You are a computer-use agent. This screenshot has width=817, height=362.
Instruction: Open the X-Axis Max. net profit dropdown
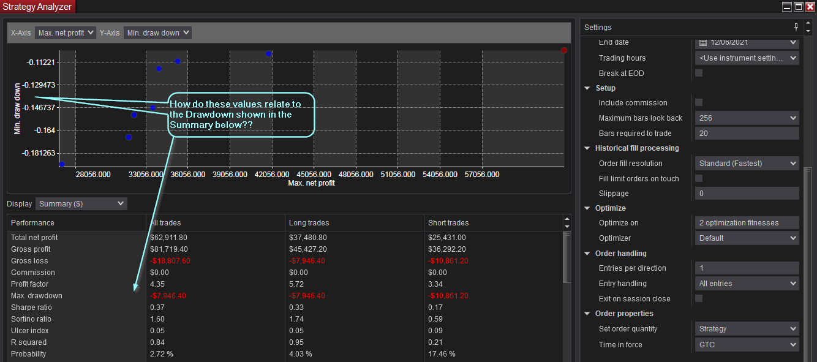pyautogui.click(x=65, y=33)
